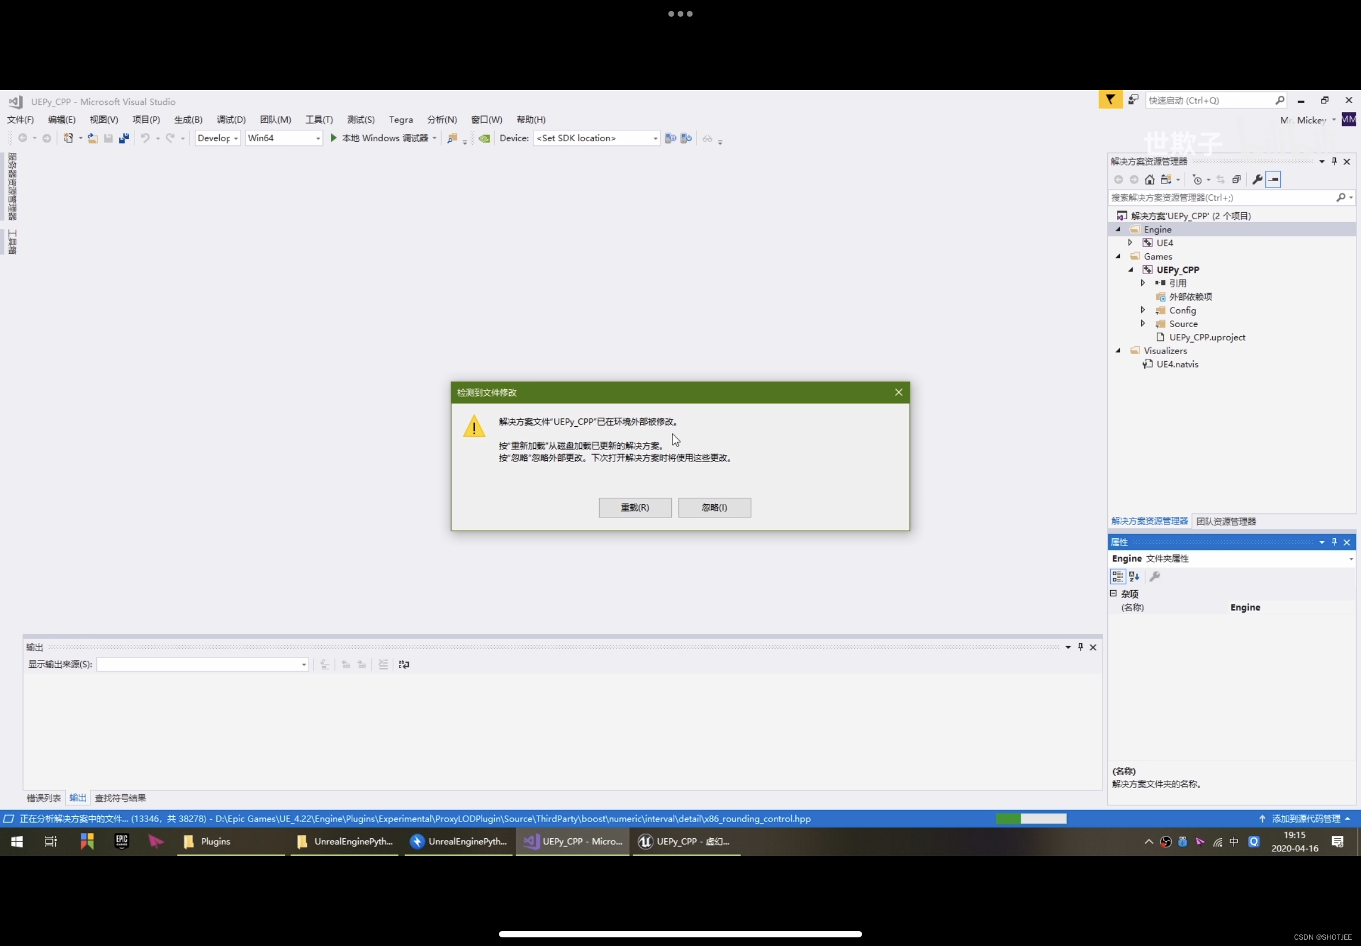Click the notifications filter flag icon
Screen dimensions: 1361x946
click(1110, 100)
